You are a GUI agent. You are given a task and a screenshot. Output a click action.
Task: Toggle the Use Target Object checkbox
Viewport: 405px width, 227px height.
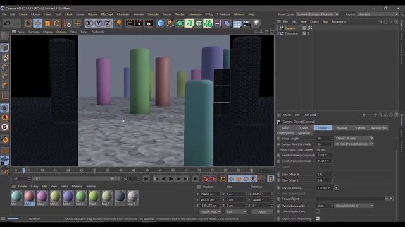[x=318, y=194]
